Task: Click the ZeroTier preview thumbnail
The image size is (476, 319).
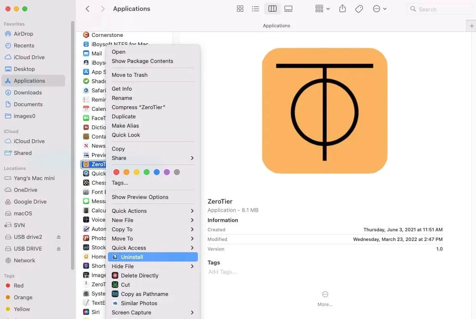Action: 324,111
